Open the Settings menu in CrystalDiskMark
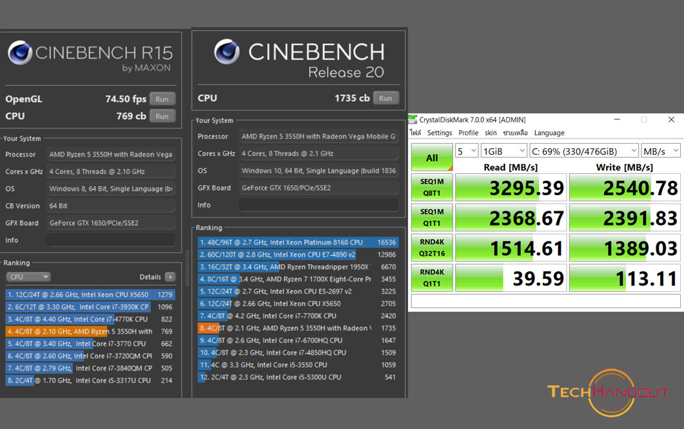Screen dimensions: 684x429 coord(439,133)
